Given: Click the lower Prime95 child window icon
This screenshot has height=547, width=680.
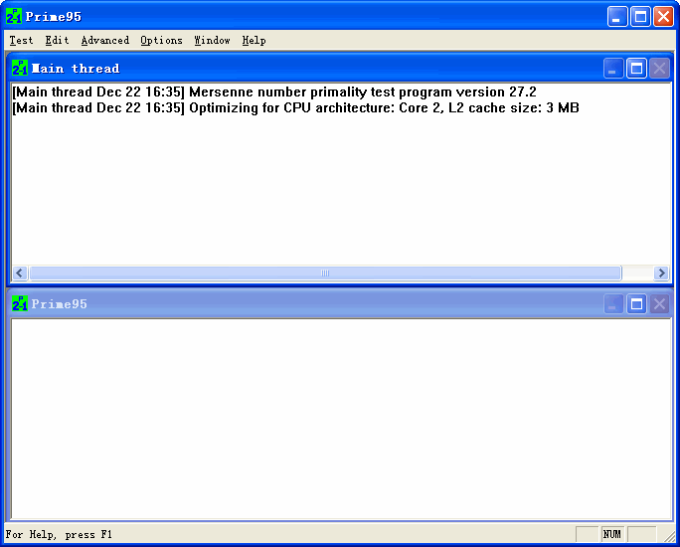Looking at the screenshot, I should (x=20, y=304).
